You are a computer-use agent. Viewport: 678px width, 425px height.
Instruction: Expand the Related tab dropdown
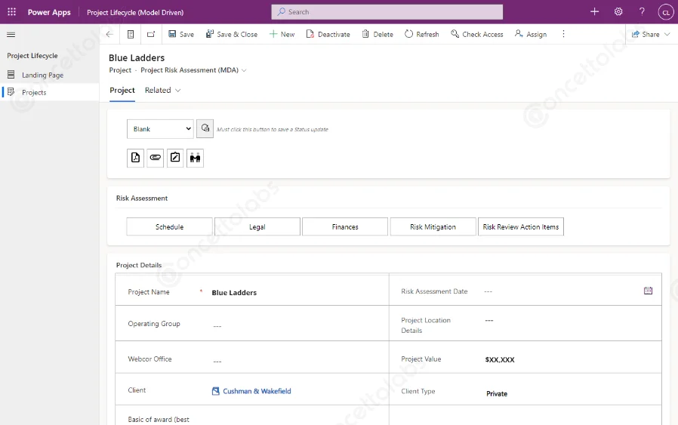pos(163,91)
